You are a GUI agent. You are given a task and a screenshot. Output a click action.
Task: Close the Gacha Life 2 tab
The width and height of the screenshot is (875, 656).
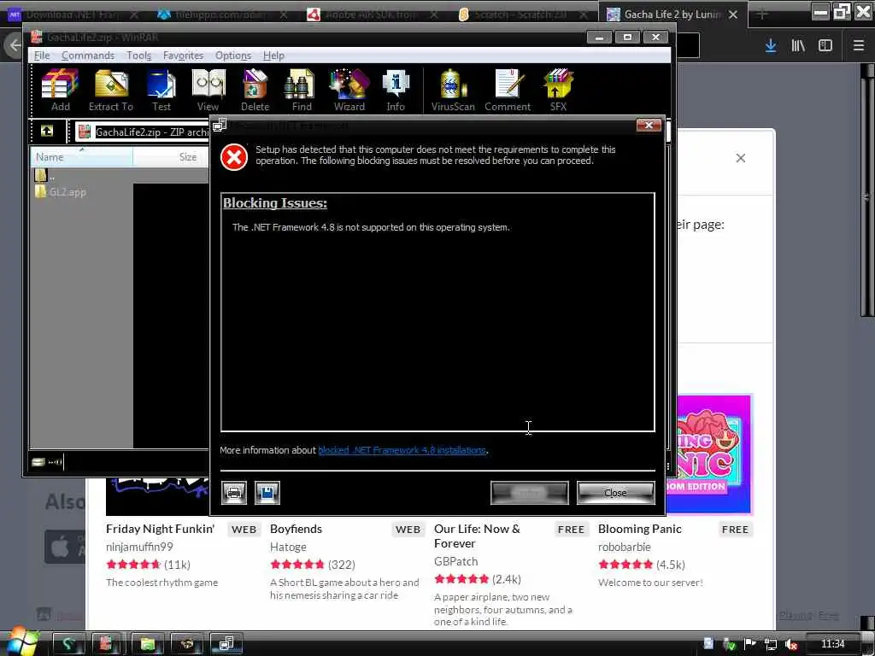733,15
